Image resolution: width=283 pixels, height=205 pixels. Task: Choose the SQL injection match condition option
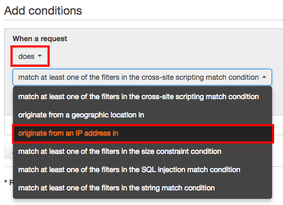(143, 170)
